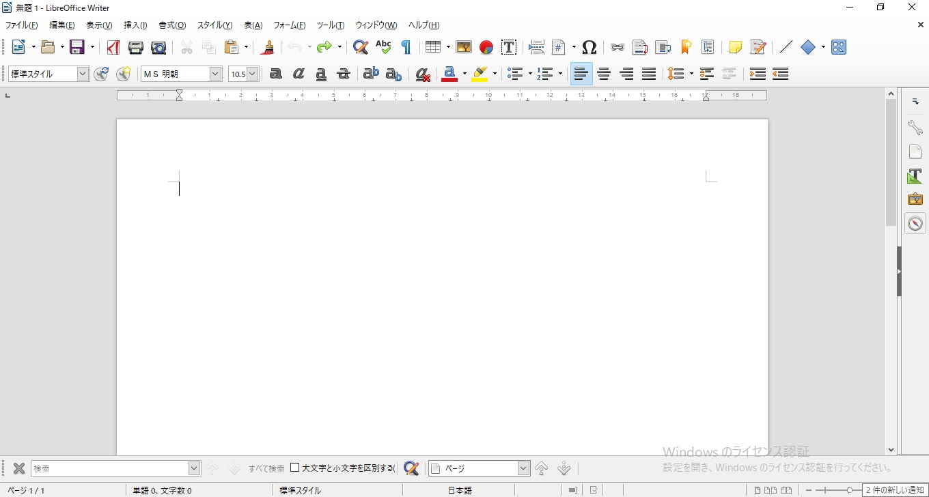Open the 挿入(I) menu
The height and width of the screenshot is (497, 929).
pos(135,25)
